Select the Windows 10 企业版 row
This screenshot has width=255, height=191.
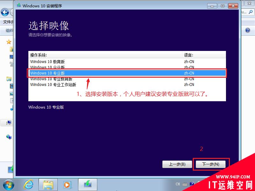click(127, 67)
